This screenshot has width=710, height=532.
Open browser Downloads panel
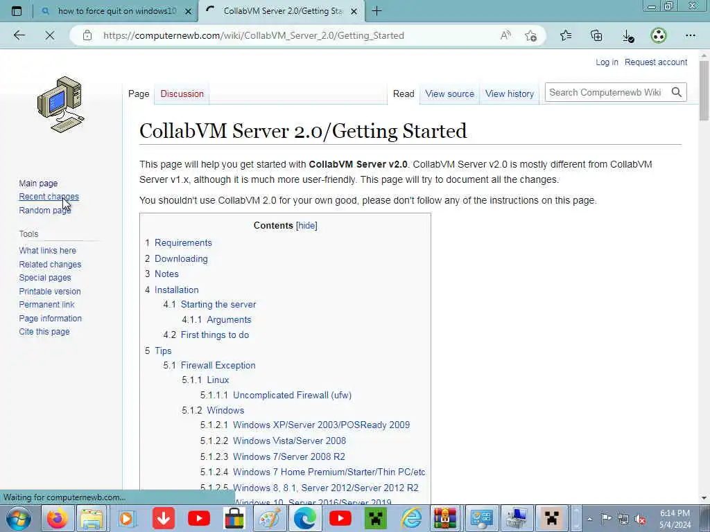coord(628,36)
